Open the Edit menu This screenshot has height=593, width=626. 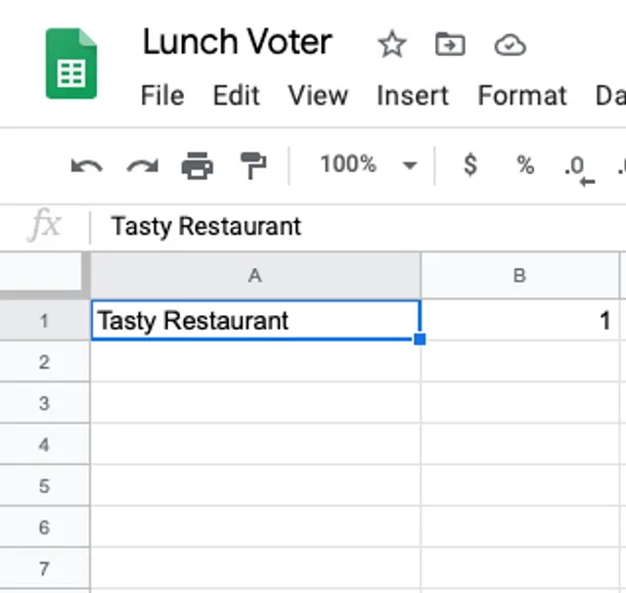tap(237, 96)
